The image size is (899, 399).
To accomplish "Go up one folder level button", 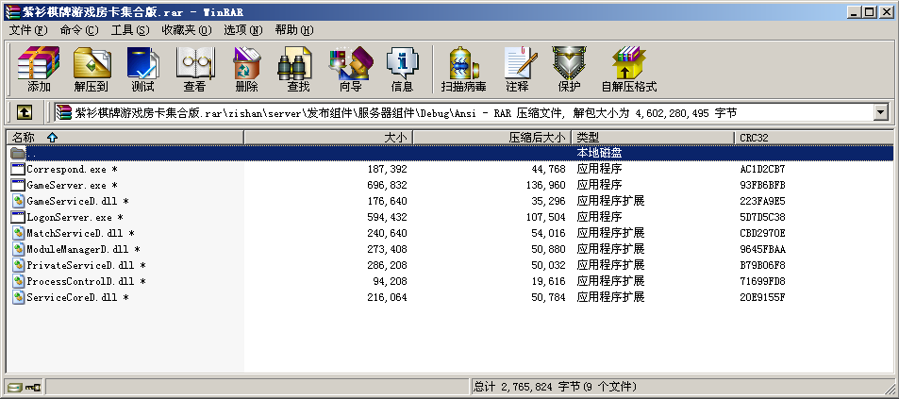I will (x=25, y=112).
